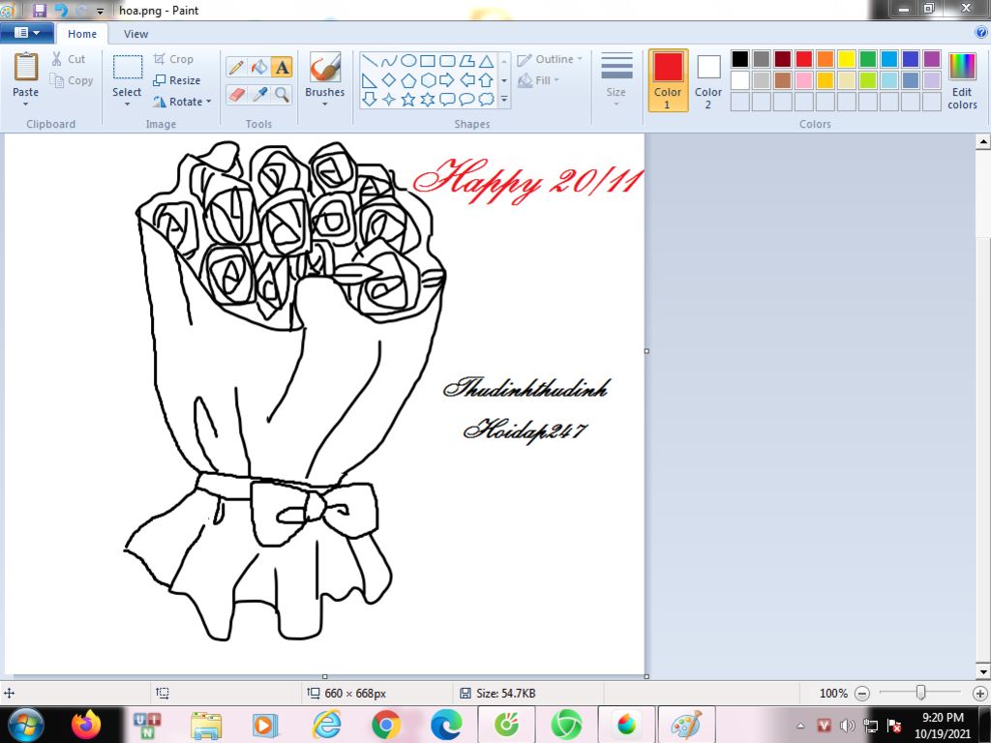991x743 pixels.
Task: Choose the Pentagon shape
Action: (409, 80)
